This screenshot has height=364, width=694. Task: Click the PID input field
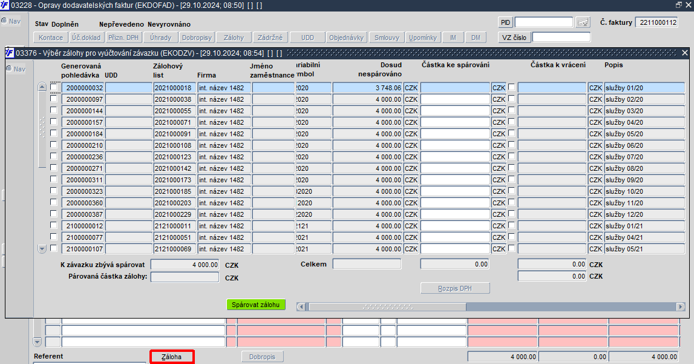[x=544, y=22]
